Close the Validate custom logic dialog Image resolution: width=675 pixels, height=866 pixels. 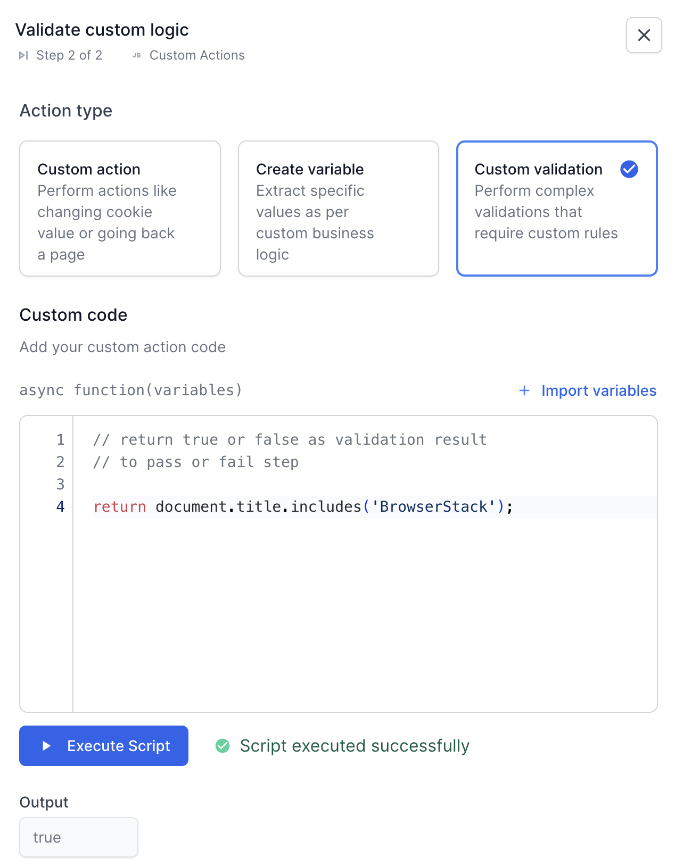tap(644, 35)
